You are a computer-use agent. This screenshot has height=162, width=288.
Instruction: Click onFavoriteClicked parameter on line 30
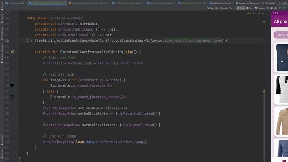75,29
